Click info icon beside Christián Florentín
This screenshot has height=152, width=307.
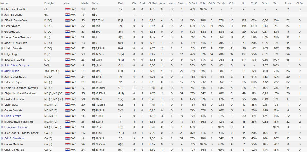click(2, 9)
